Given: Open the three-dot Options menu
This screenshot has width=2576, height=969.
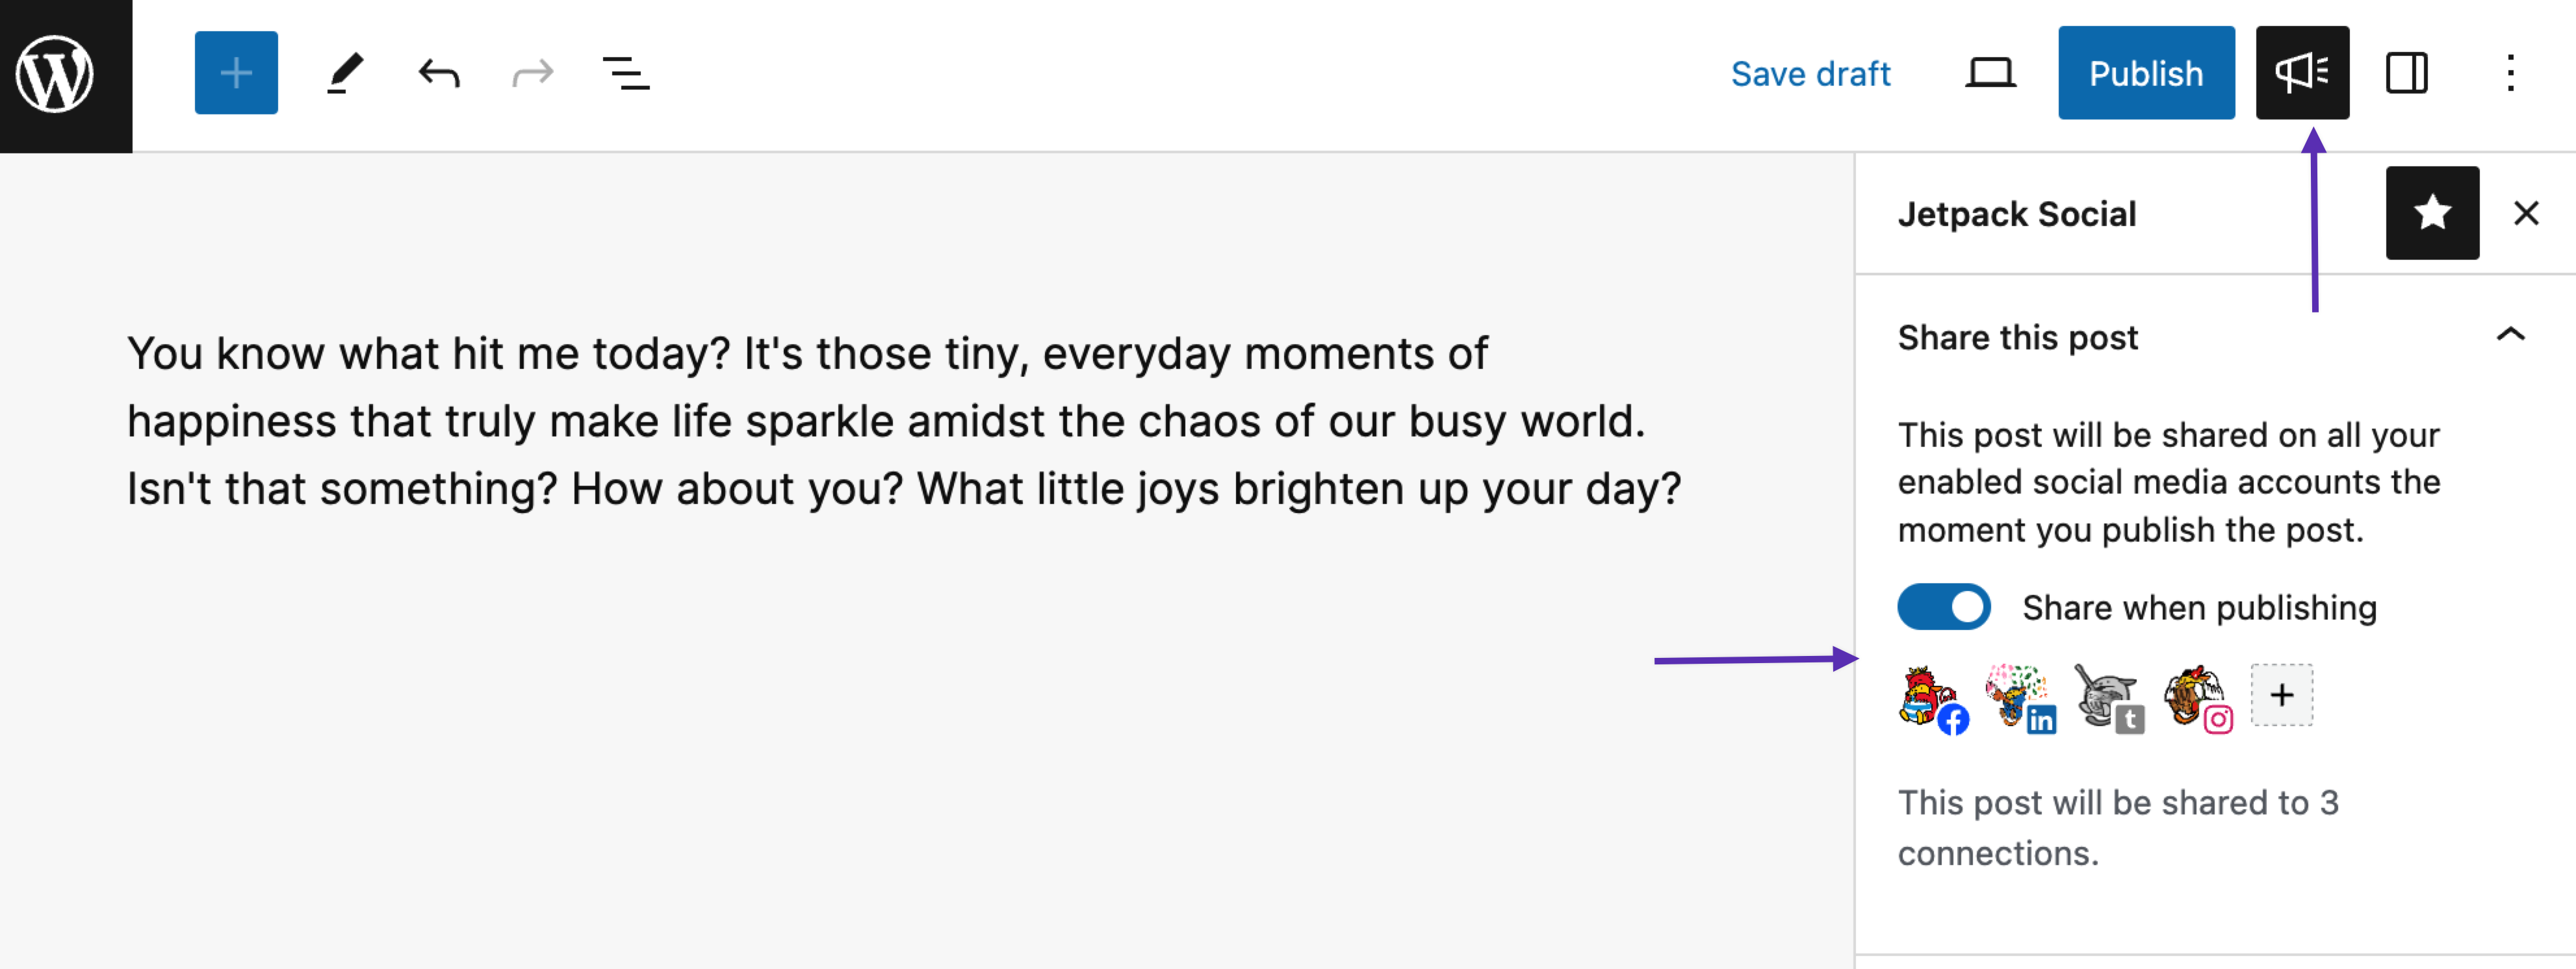Looking at the screenshot, I should pyautogui.click(x=2510, y=73).
